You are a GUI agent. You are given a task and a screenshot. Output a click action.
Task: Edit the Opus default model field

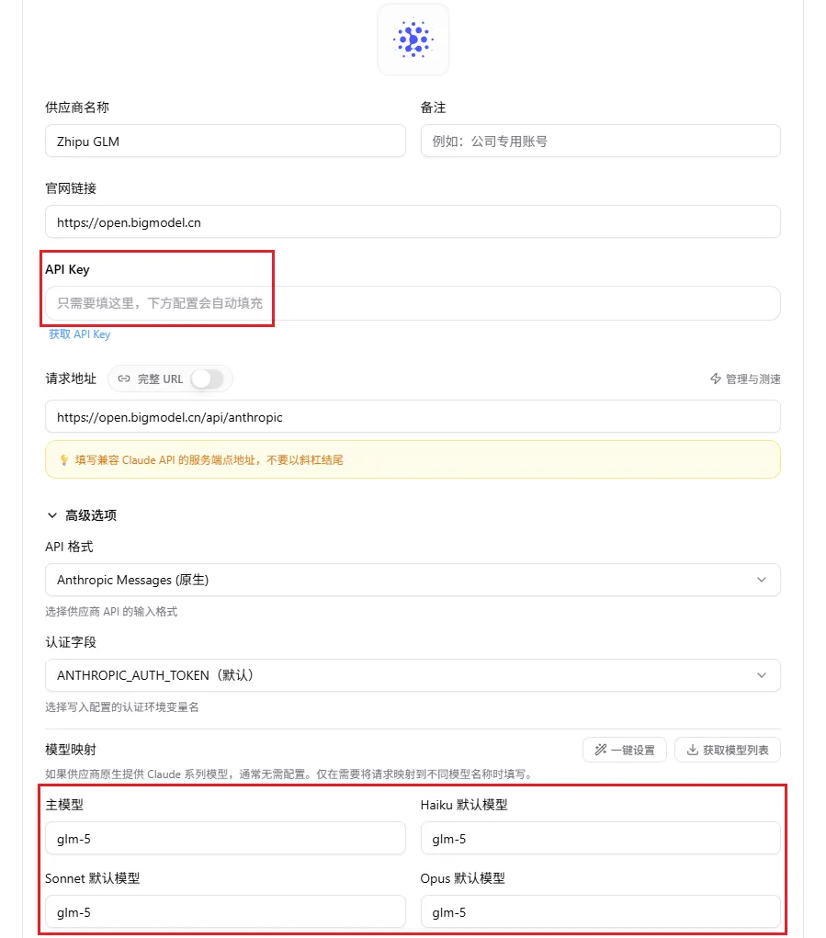pyautogui.click(x=601, y=912)
